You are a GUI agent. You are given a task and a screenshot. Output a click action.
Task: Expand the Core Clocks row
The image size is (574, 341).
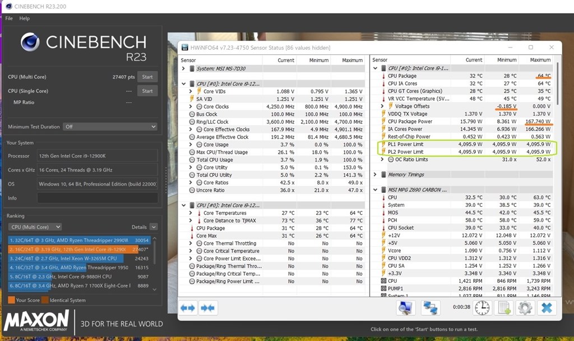point(191,107)
